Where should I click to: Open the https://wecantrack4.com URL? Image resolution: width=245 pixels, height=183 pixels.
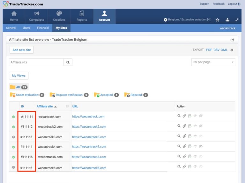click(x=89, y=146)
